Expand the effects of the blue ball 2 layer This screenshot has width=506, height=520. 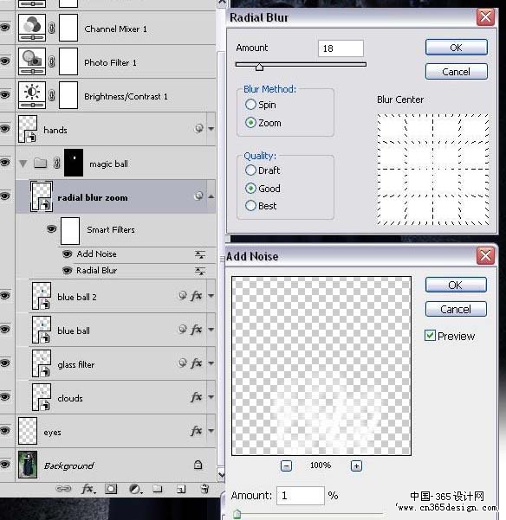(211, 296)
